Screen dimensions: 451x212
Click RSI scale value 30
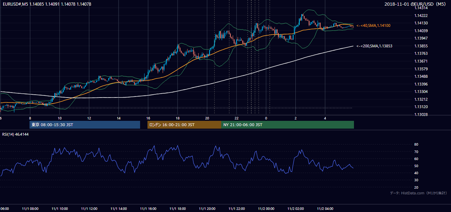tap(416, 180)
